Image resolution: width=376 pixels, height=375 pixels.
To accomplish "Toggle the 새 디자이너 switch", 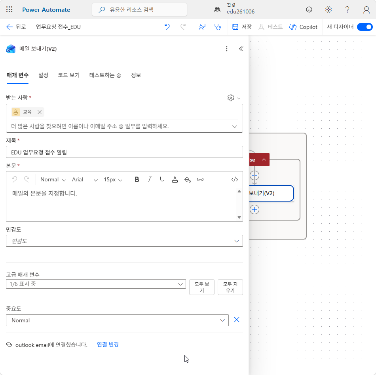I will tap(365, 27).
